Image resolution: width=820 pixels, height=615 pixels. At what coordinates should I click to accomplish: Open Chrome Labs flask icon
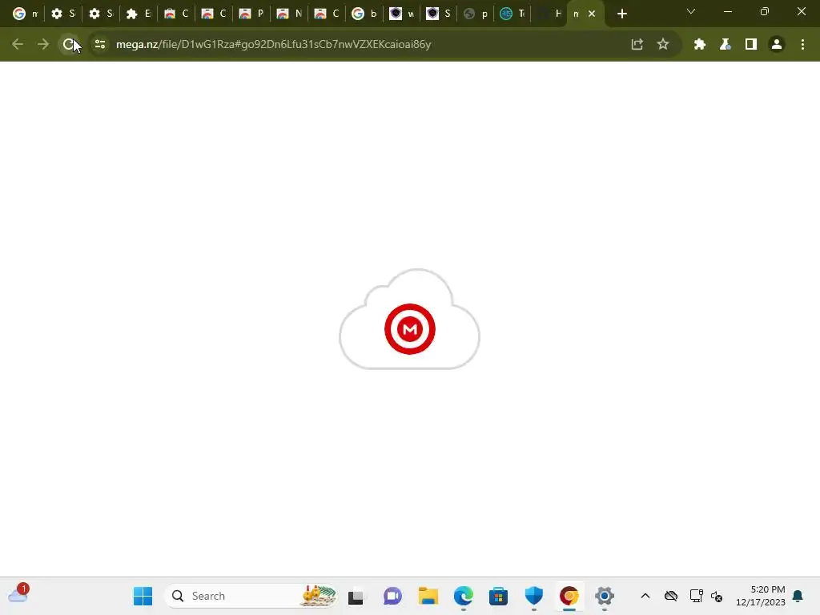coord(726,45)
